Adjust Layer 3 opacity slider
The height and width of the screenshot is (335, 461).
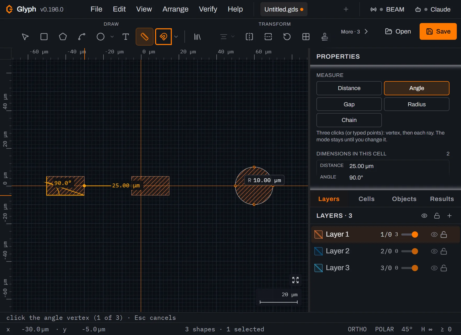(x=410, y=268)
